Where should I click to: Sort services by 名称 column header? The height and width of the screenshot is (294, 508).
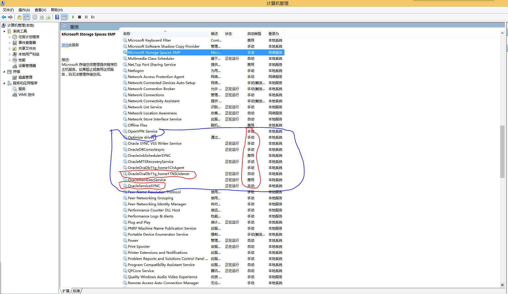(165, 34)
